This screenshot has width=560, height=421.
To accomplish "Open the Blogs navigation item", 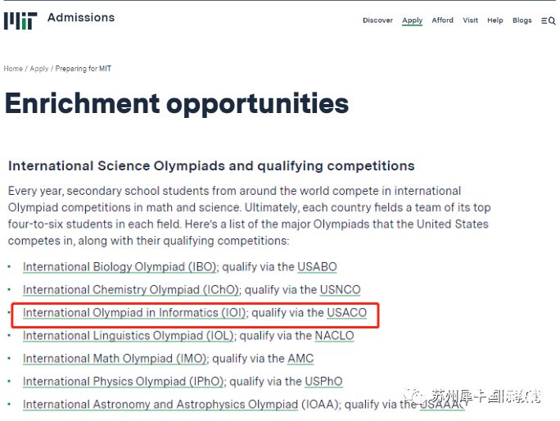I will (522, 20).
